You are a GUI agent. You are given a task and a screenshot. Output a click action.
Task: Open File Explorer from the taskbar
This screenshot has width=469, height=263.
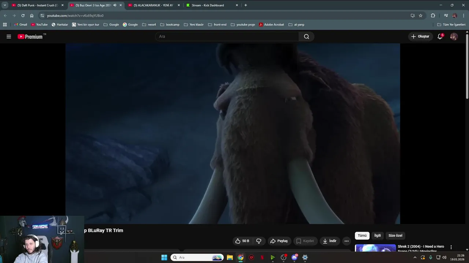point(230,258)
